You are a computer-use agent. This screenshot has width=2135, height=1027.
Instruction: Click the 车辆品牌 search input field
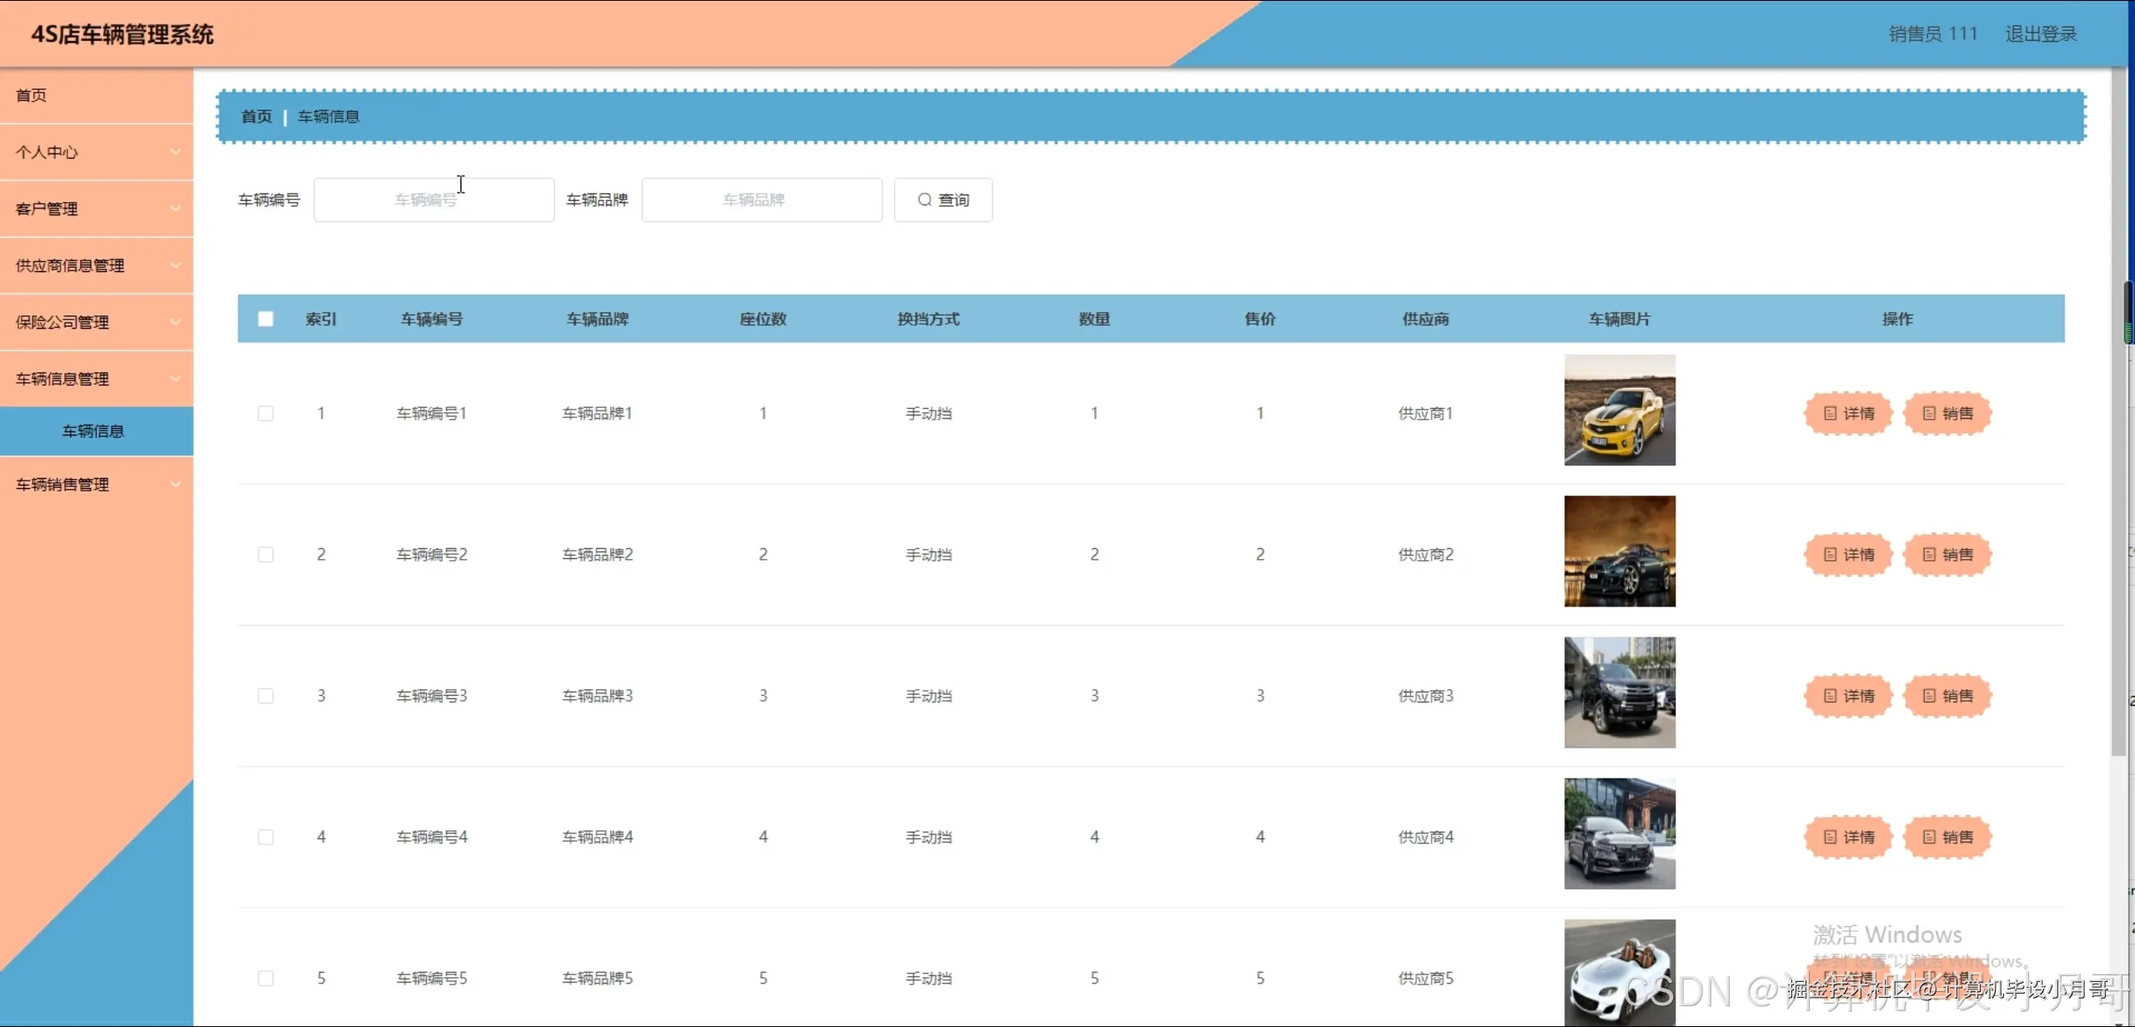[x=761, y=200]
